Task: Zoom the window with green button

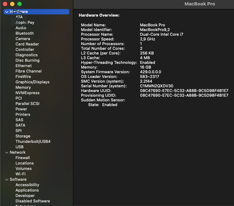Action: [19, 4]
